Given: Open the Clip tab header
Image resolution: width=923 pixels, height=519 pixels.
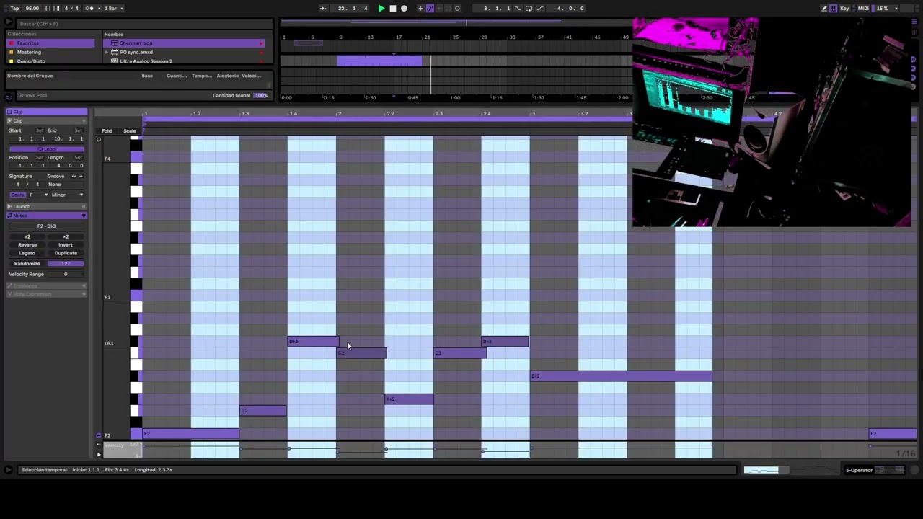Looking at the screenshot, I should tap(47, 112).
